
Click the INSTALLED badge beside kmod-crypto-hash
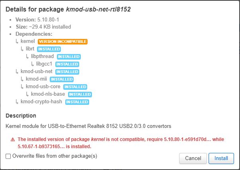tap(77, 102)
